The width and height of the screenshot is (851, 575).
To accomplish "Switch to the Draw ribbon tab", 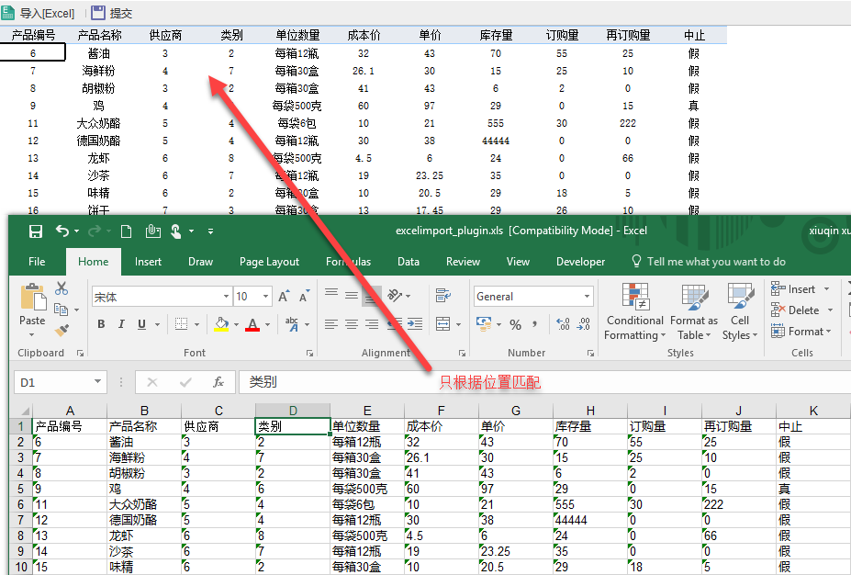I will tap(200, 262).
